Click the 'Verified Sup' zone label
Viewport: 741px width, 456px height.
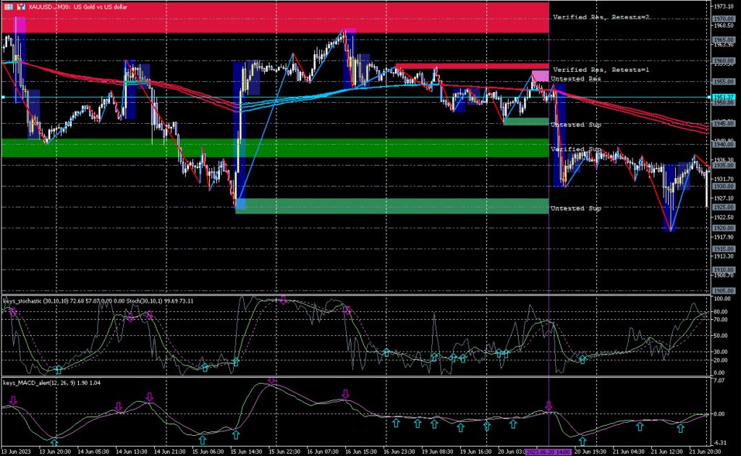[x=575, y=149]
